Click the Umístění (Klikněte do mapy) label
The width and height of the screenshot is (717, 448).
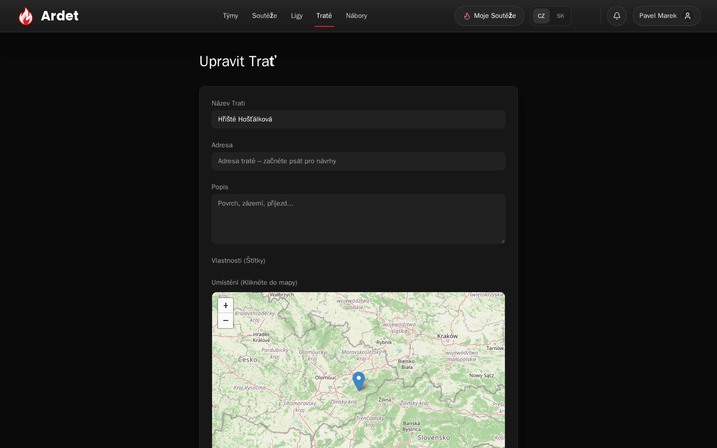click(x=254, y=282)
